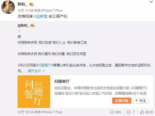Expand full text via 展开全文
Image resolution: width=155 pixels, height=116 pixels.
coord(34,71)
